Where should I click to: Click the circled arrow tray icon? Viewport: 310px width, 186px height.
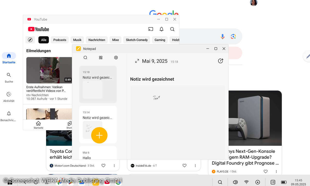pyautogui.click(x=258, y=182)
